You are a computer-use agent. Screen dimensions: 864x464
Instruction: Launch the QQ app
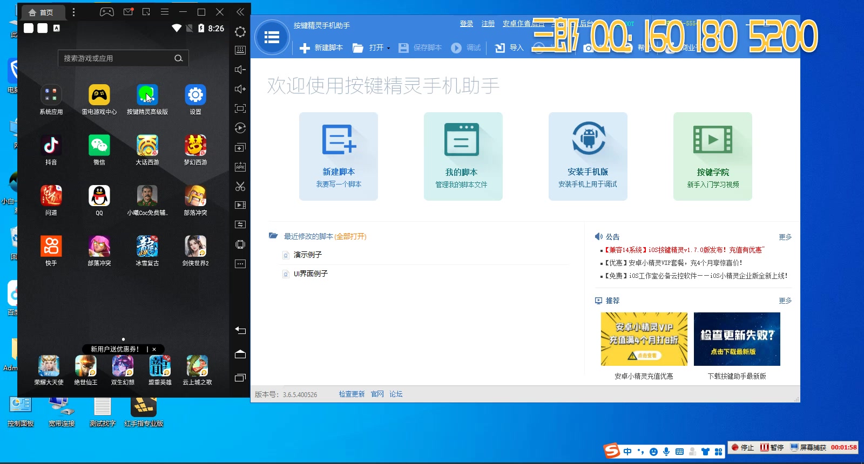99,201
